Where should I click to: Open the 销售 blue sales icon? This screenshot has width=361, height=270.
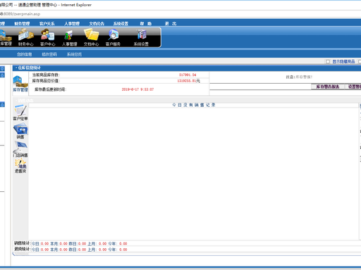[20, 131]
